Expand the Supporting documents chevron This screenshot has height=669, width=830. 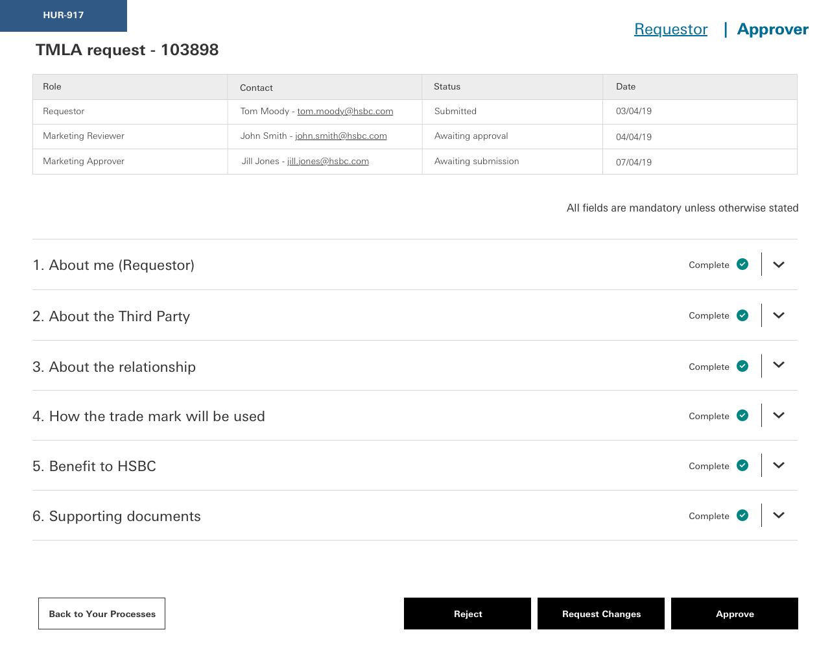click(779, 515)
